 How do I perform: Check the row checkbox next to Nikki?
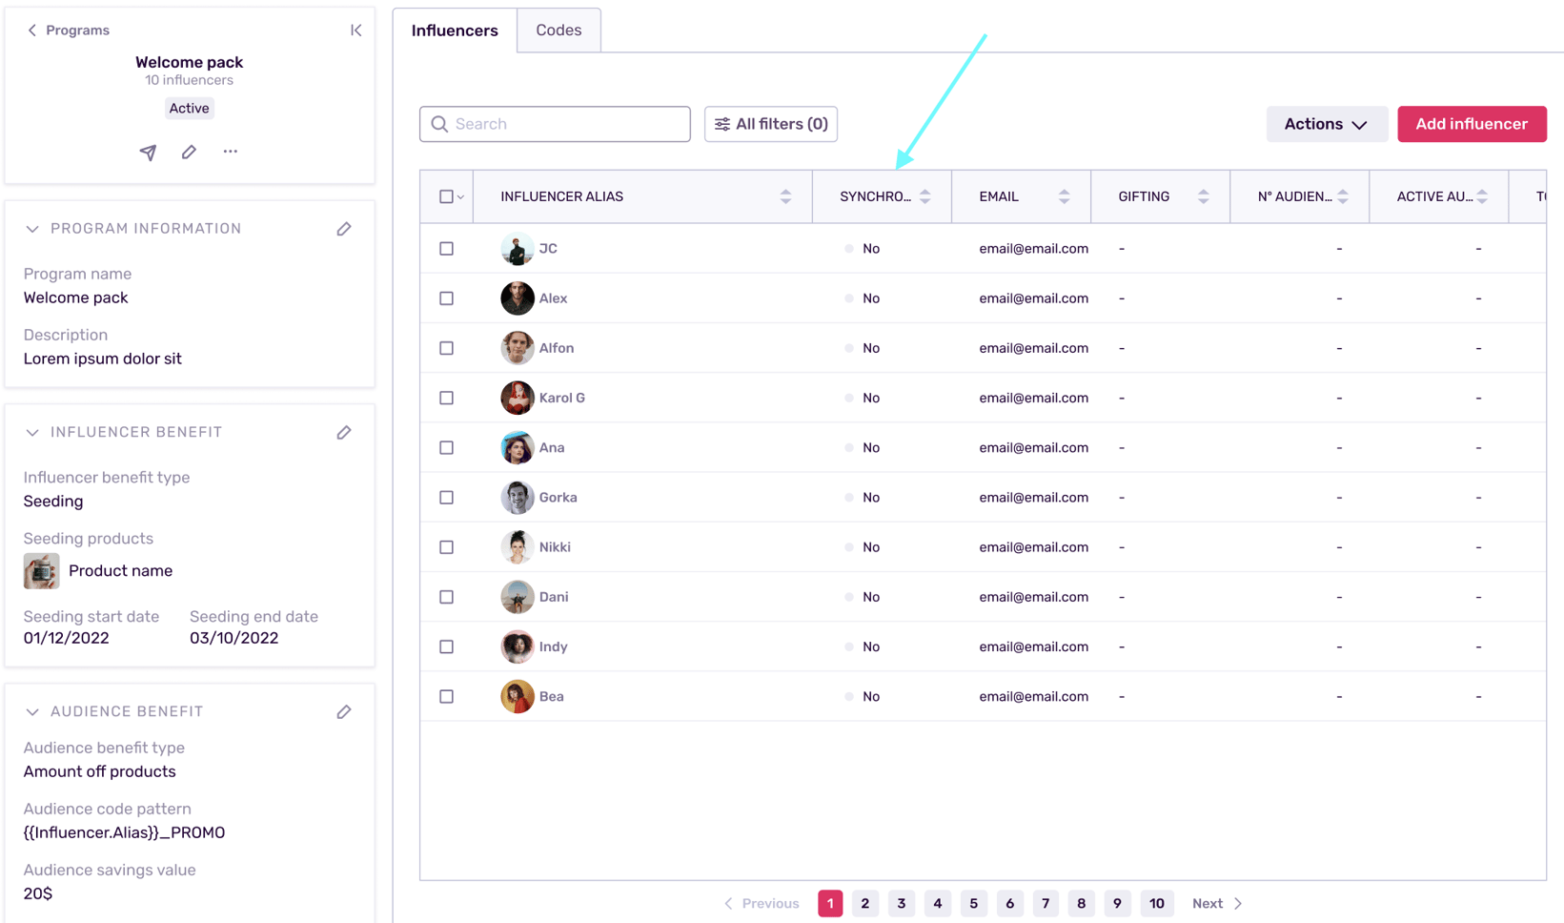coord(446,546)
